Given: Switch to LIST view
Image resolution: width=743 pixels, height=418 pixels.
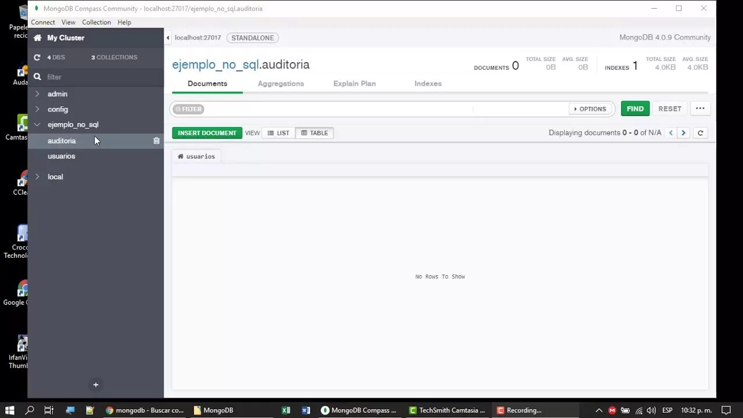Looking at the screenshot, I should 279,133.
